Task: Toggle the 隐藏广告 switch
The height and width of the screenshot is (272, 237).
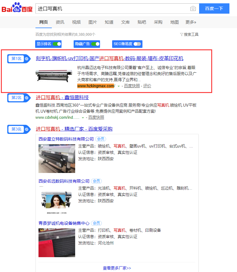Action: tap(95, 44)
